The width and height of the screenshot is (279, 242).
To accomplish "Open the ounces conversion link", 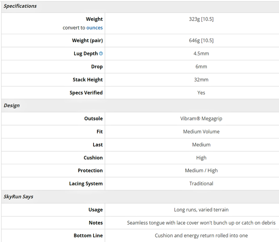I will [x=95, y=28].
